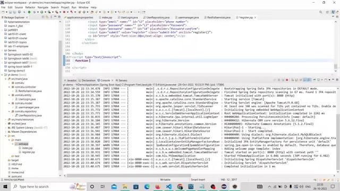This screenshot has width=340, height=191.
Task: Collapse the src/main/java folder
Action: tap(6, 79)
